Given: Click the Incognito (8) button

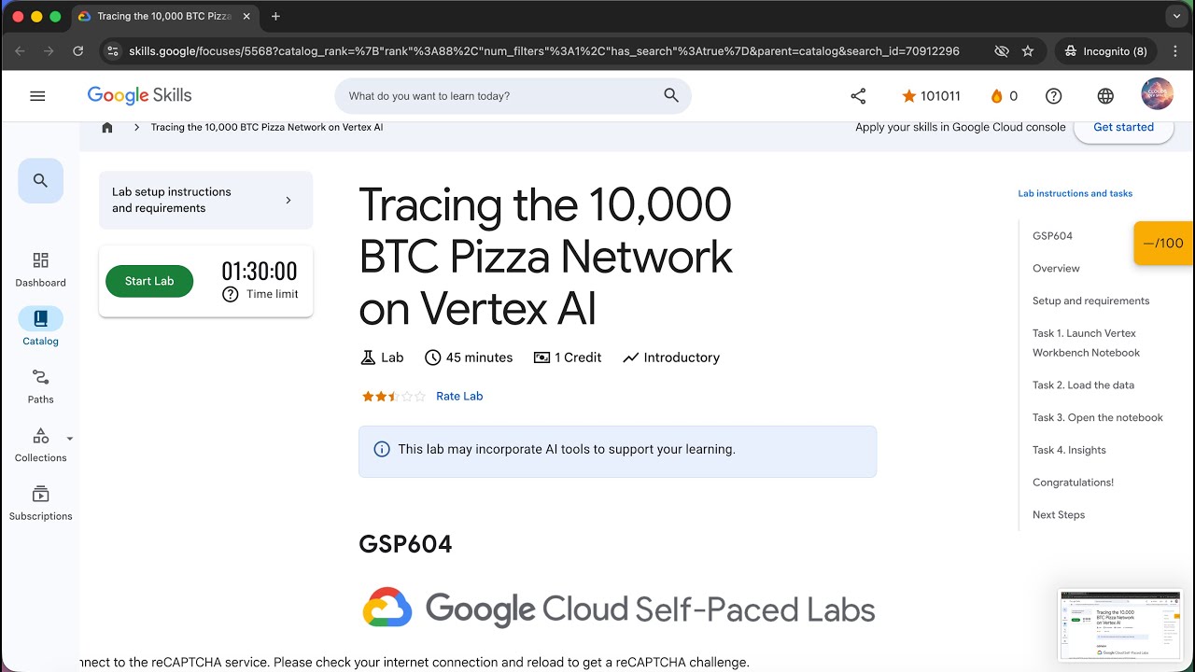Looking at the screenshot, I should click(x=1106, y=51).
